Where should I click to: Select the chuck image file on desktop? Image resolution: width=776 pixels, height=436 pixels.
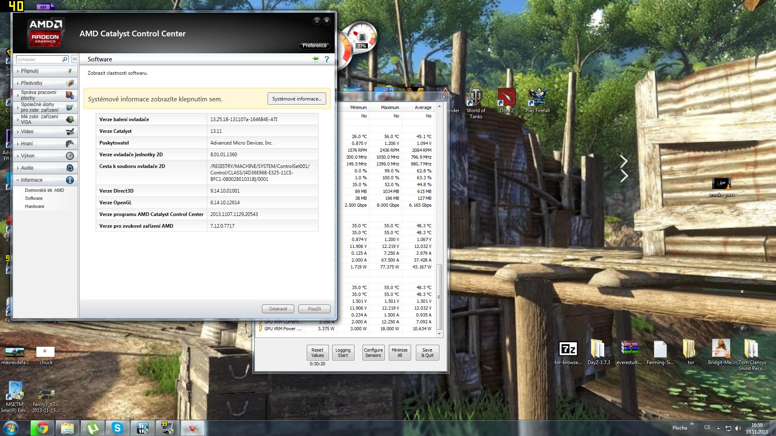(46, 356)
